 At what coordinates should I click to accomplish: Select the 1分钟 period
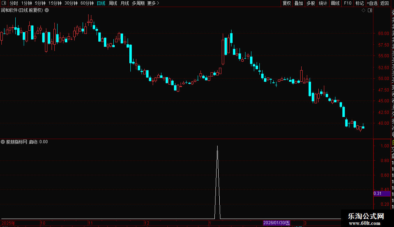(26, 3)
